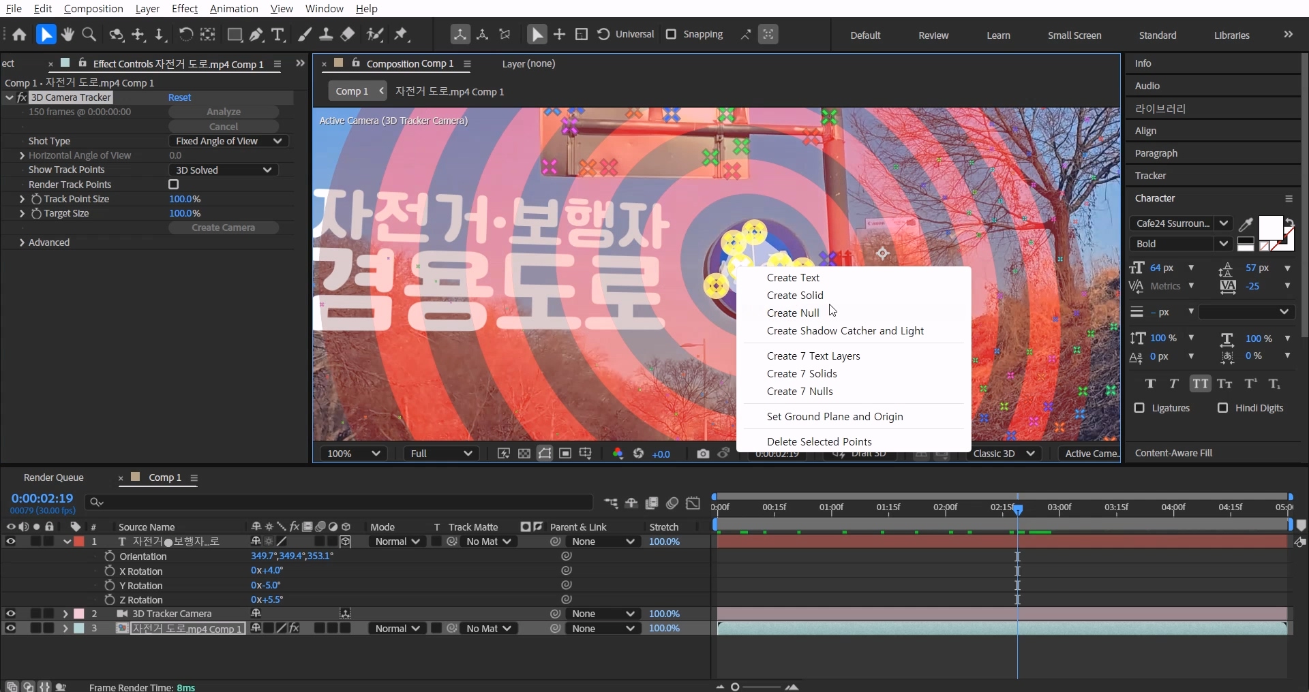Hide the text layer 1 eye
Image resolution: width=1309 pixels, height=692 pixels.
click(10, 541)
